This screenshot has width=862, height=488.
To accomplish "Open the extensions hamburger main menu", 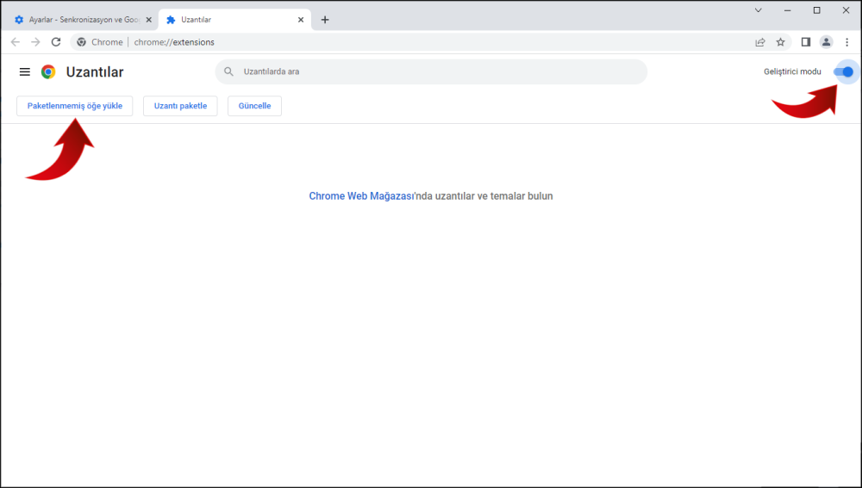I will tap(25, 72).
